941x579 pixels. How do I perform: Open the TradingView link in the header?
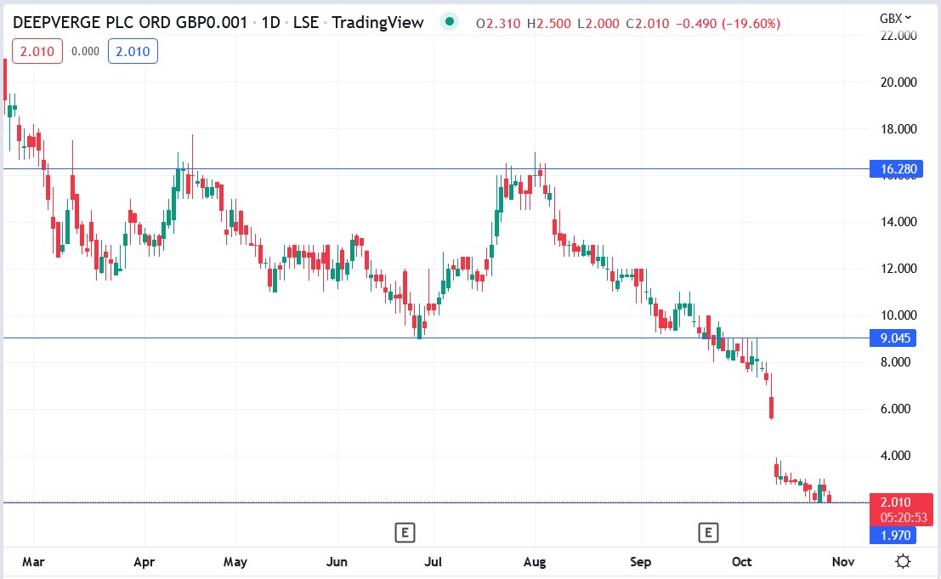tap(377, 22)
